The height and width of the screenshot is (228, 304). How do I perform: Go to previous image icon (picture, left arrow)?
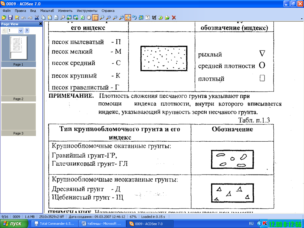pyautogui.click(x=69, y=18)
